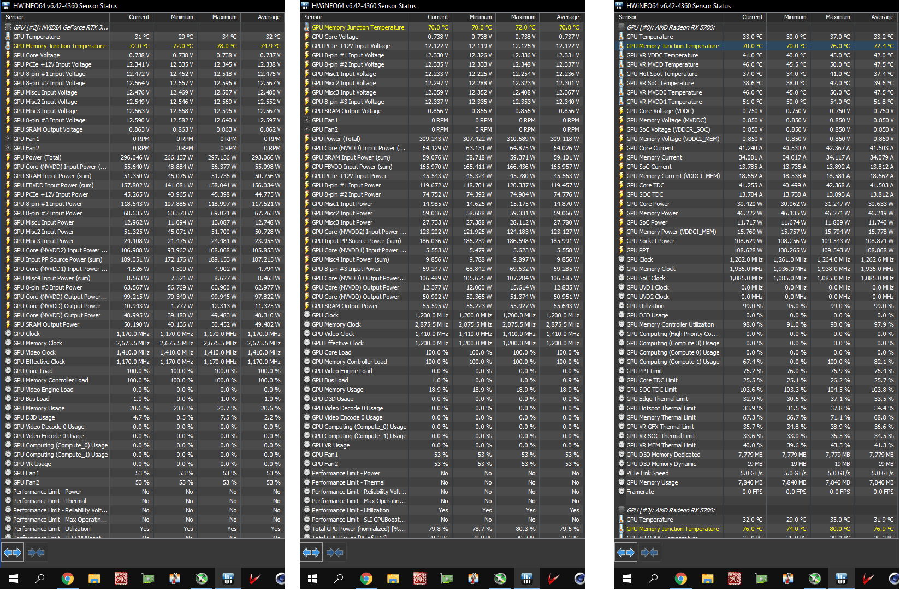Open Chrome from taskbar under left window

tap(67, 579)
